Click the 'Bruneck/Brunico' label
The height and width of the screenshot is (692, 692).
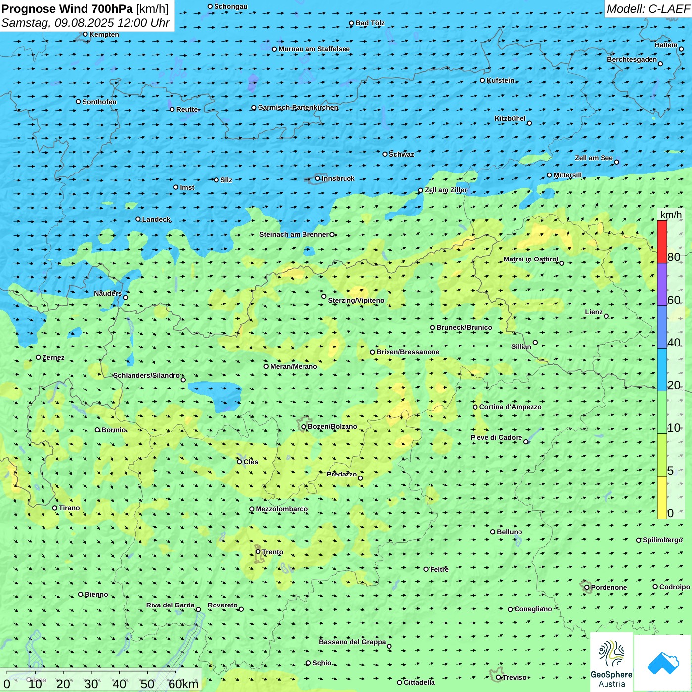tap(464, 327)
